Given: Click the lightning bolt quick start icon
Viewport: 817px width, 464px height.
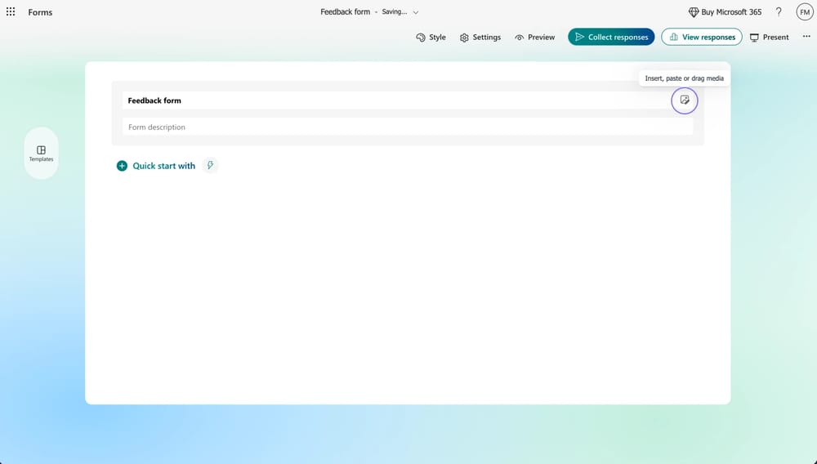Looking at the screenshot, I should [x=210, y=166].
